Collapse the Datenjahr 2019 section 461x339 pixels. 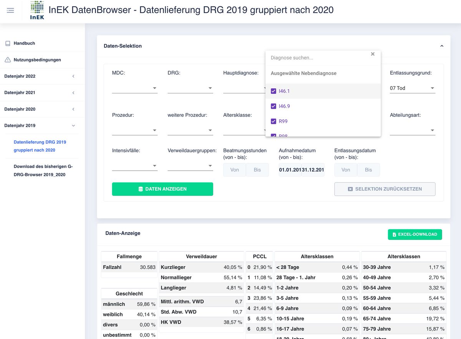point(42,126)
